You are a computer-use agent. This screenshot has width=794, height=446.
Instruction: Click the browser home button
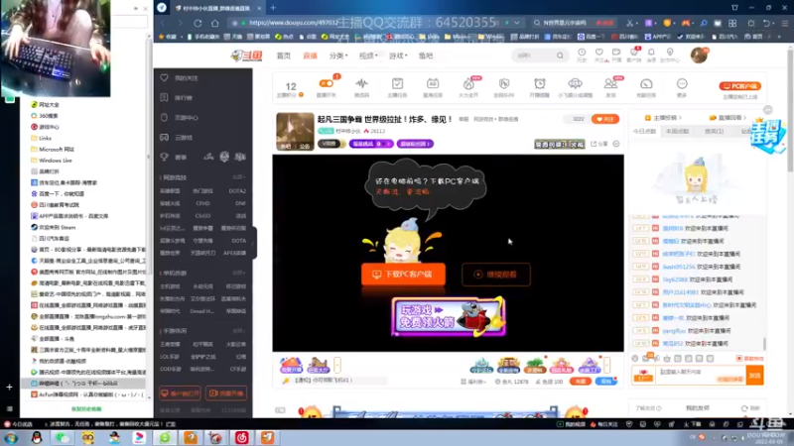215,23
